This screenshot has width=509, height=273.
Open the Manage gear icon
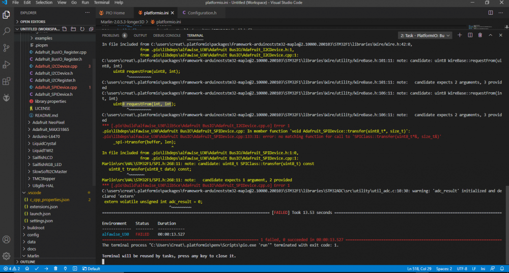pos(6,256)
